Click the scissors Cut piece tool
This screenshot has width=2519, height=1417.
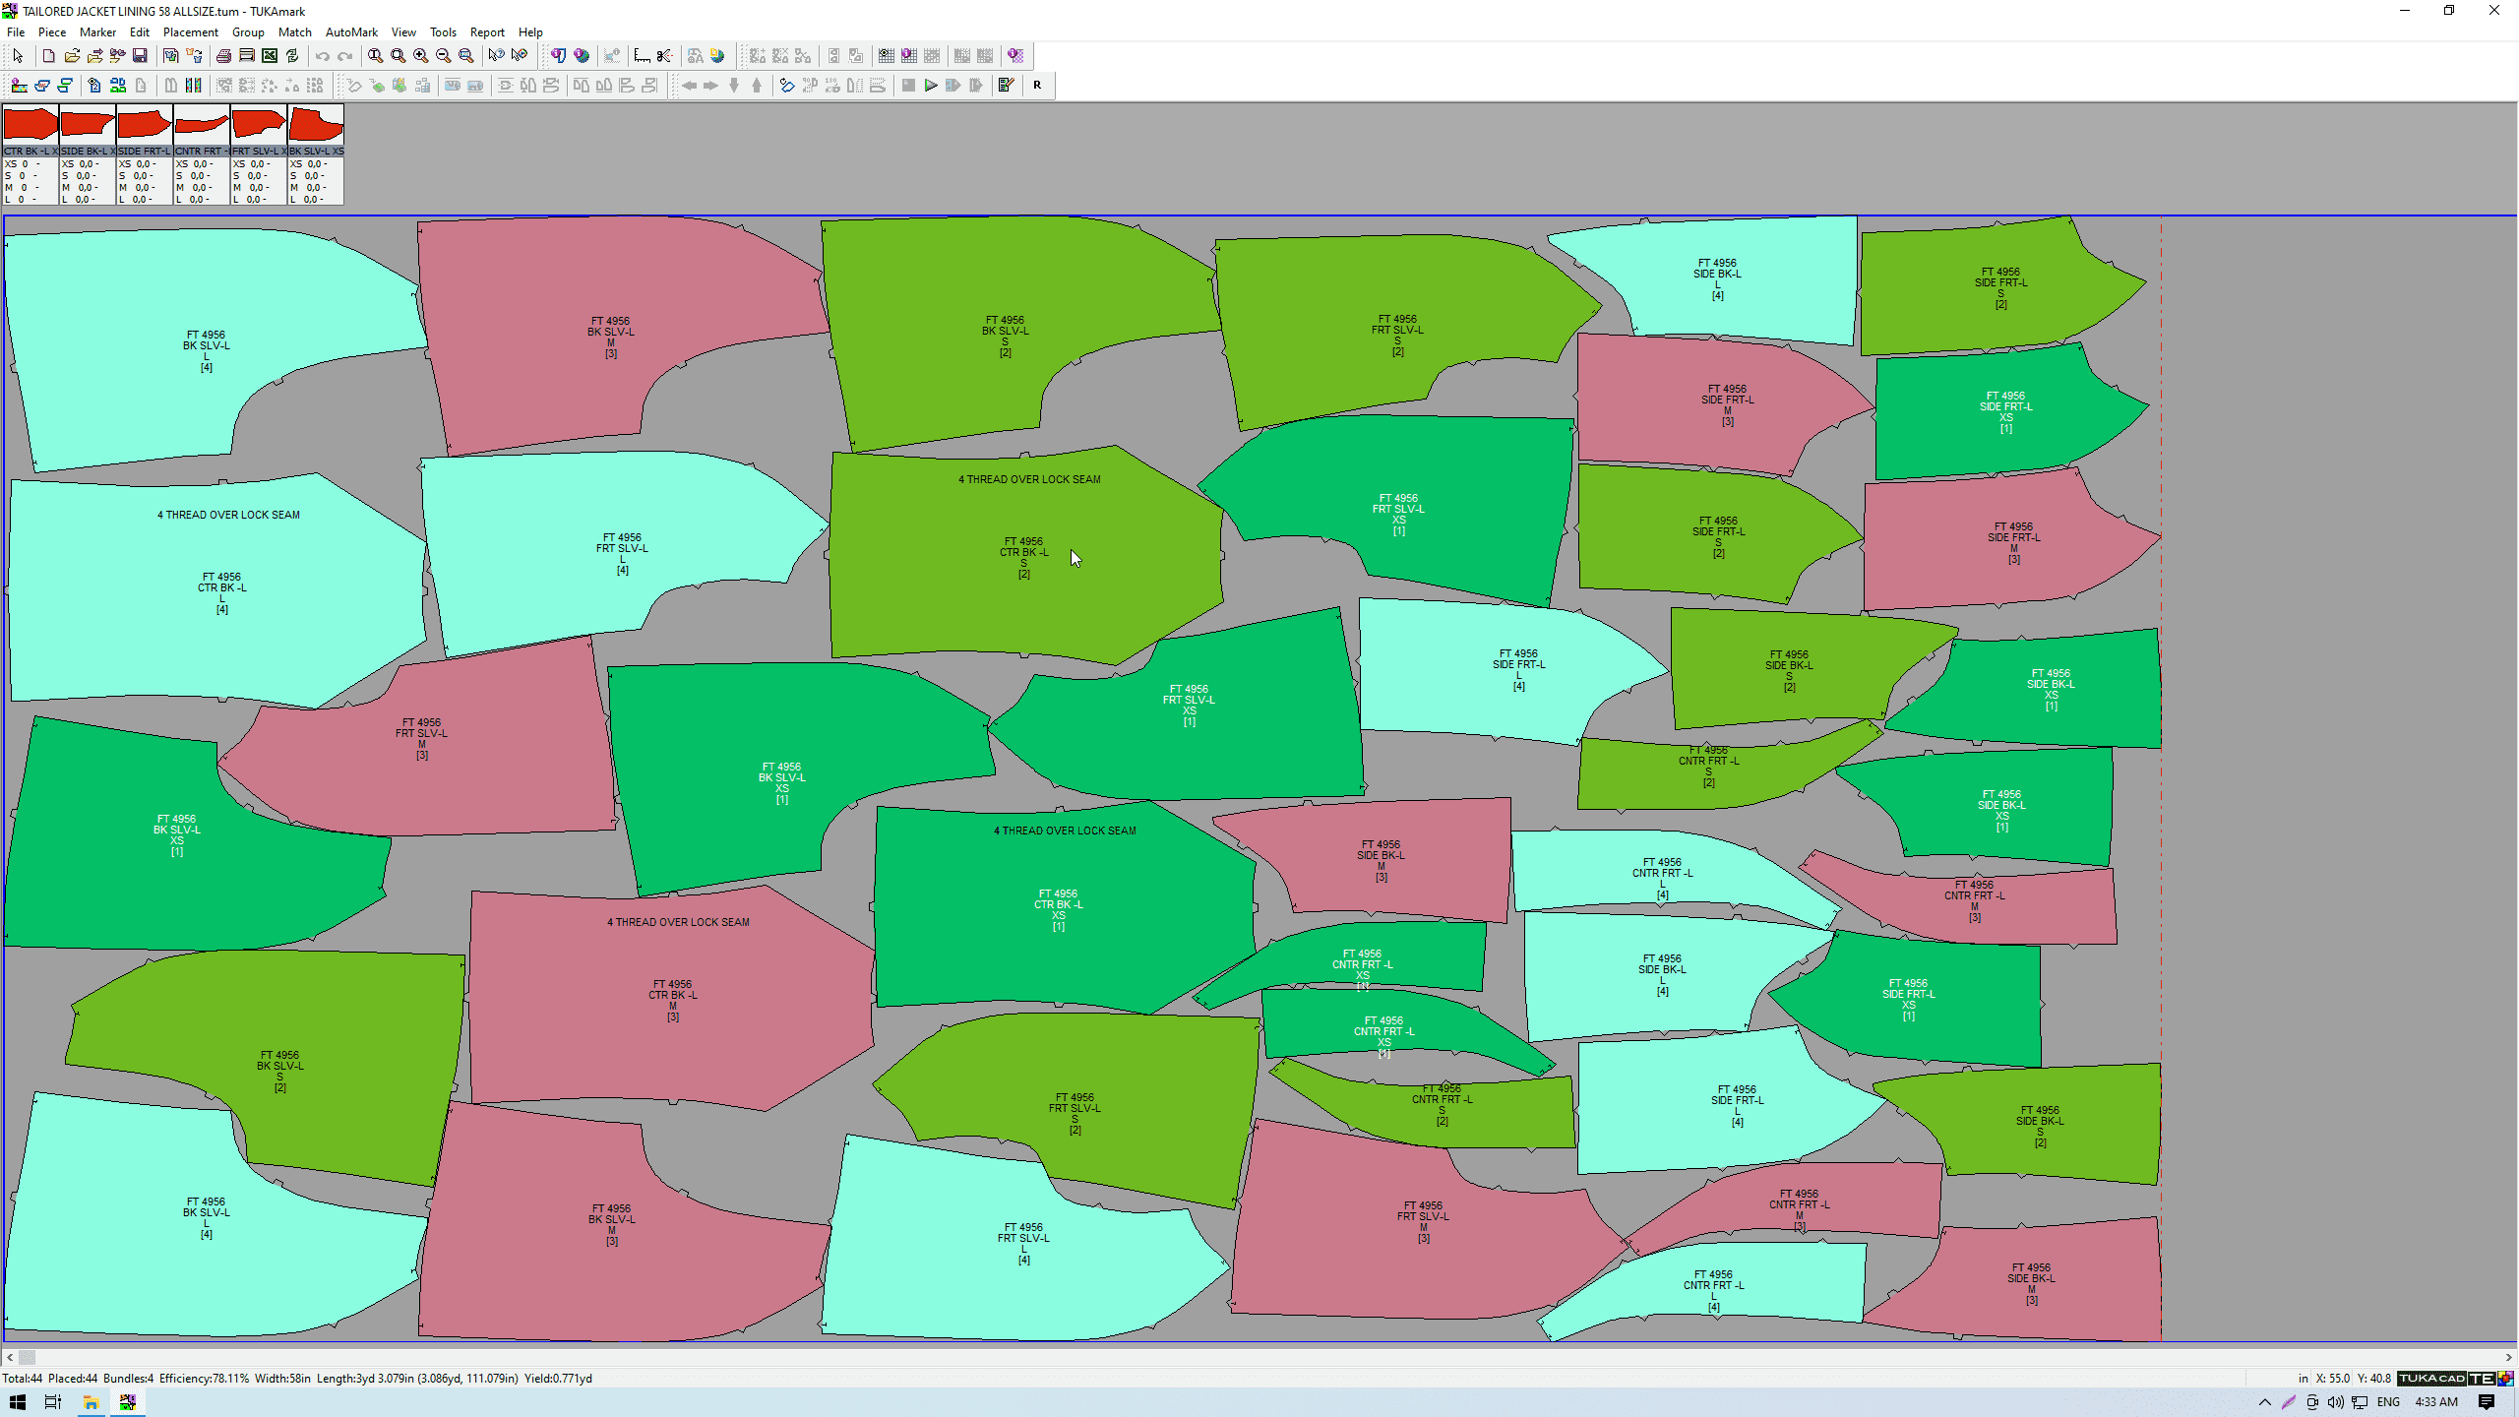click(x=664, y=56)
